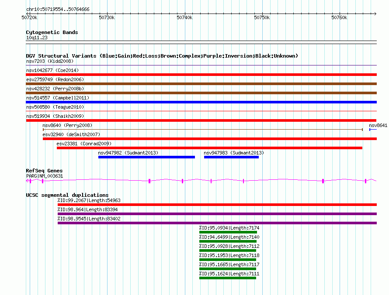Click the right arrow of the ruler

[x=375, y=14]
